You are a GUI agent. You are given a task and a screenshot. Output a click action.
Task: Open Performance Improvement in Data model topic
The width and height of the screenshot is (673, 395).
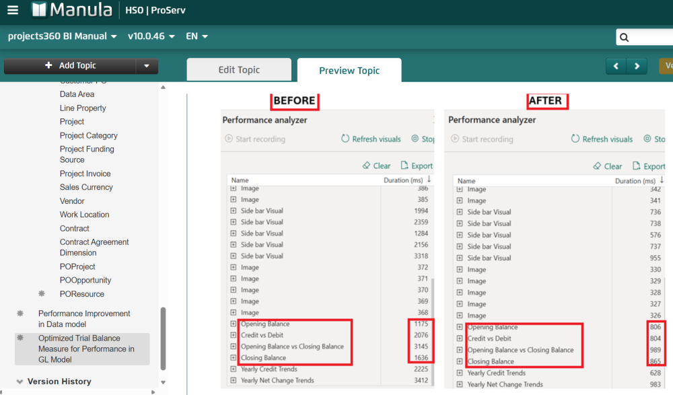point(84,318)
